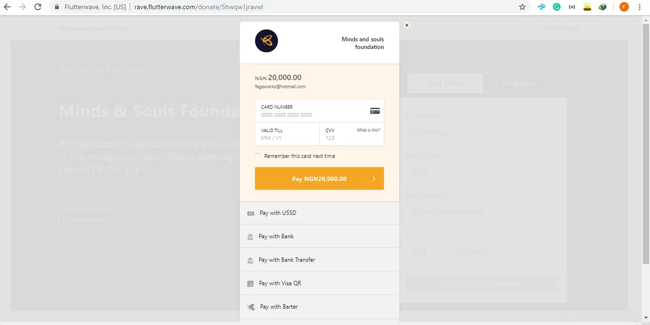Click the padlock site security icon

pyautogui.click(x=57, y=7)
